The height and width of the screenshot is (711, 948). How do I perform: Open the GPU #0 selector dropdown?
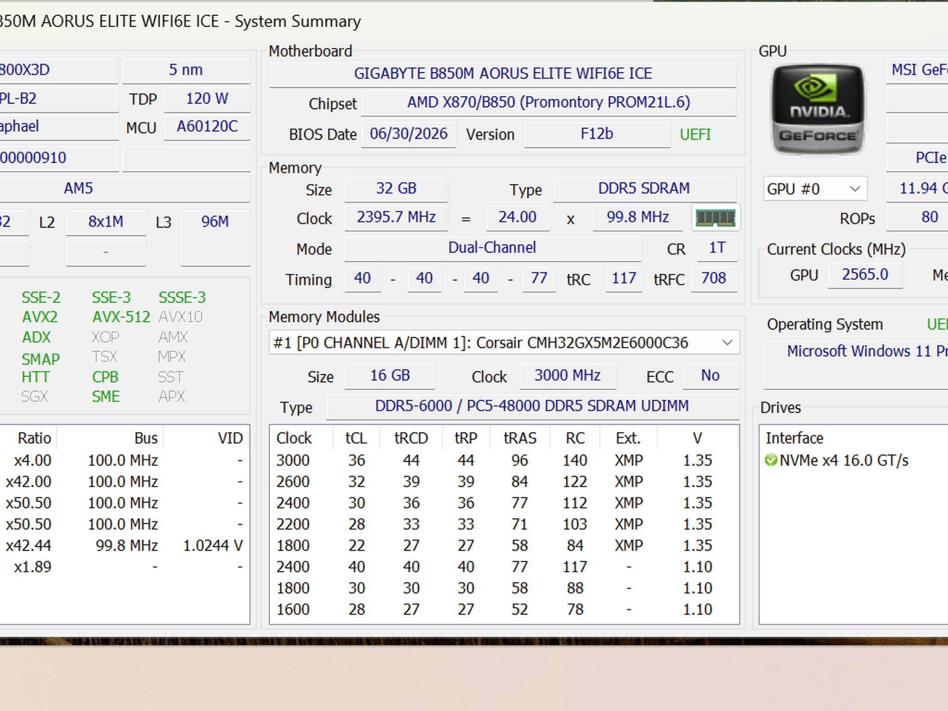pos(815,189)
